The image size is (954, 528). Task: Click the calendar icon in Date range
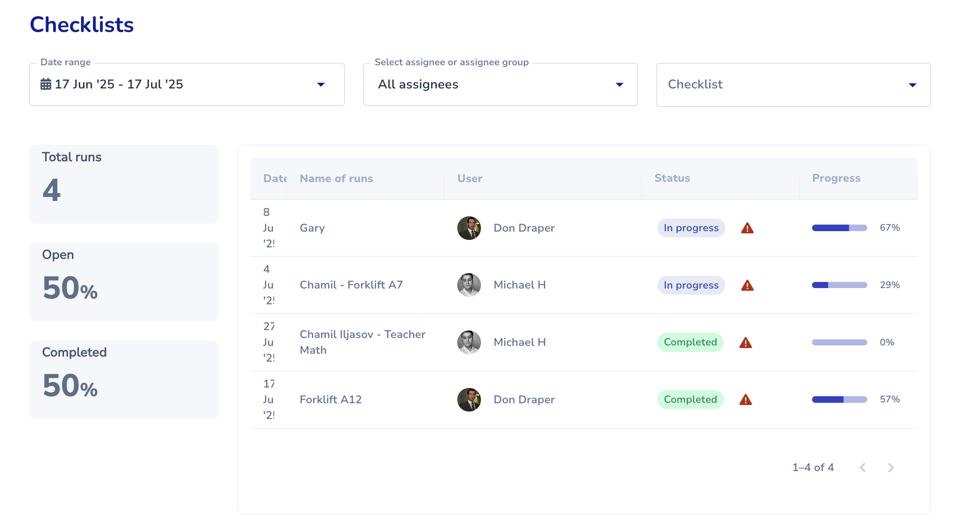[x=46, y=84]
